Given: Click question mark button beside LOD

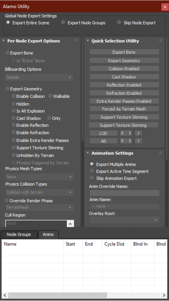Looking at the screenshot, I should pyautogui.click(x=138, y=133).
